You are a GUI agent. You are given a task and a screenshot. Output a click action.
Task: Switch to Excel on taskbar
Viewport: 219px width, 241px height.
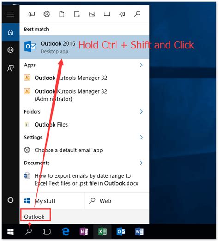(x=103, y=231)
